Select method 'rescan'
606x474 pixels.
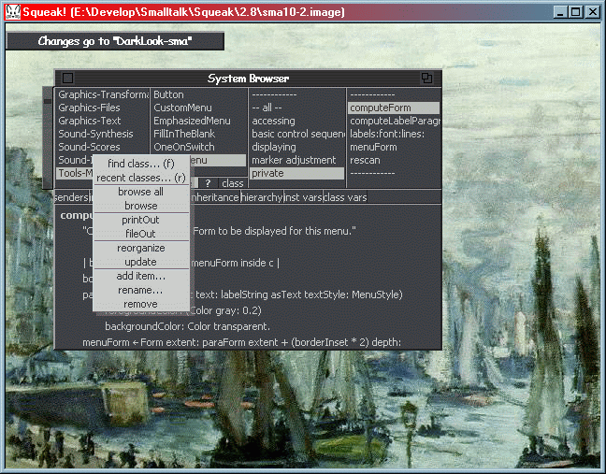[394, 160]
